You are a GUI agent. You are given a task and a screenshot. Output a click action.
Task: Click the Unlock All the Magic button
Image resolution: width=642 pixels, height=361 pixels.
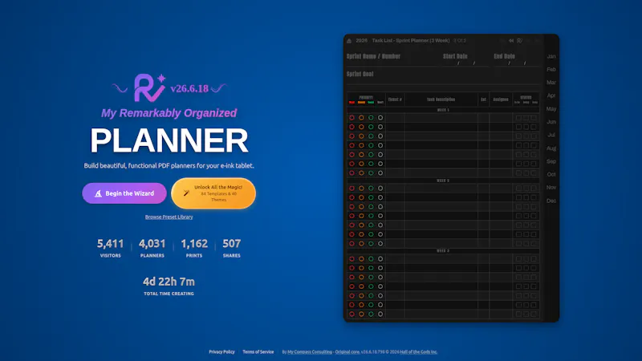coord(213,193)
